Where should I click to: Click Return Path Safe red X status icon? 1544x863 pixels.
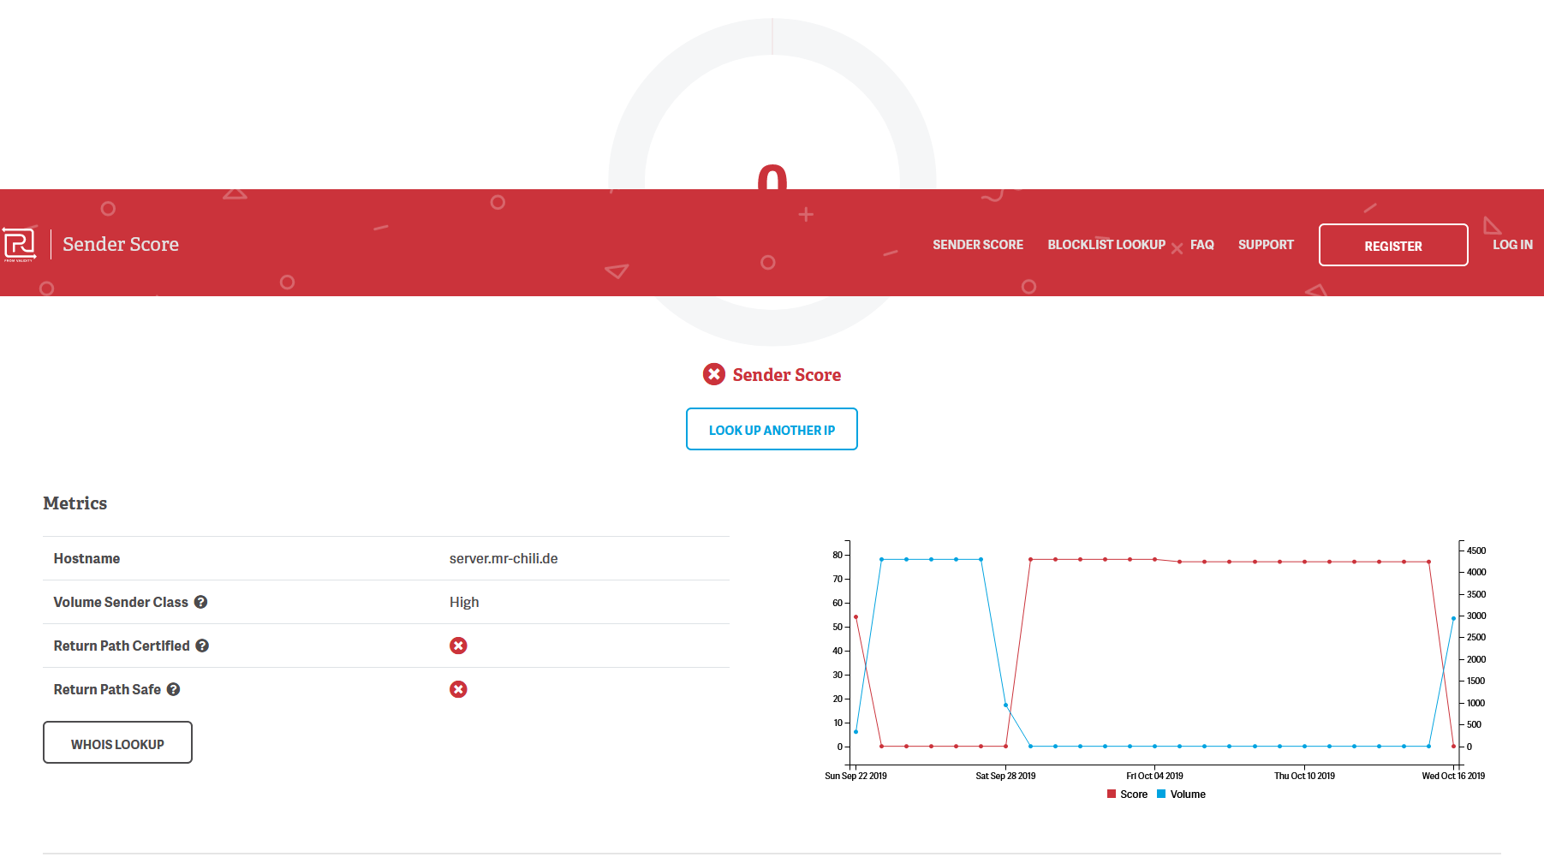click(458, 689)
